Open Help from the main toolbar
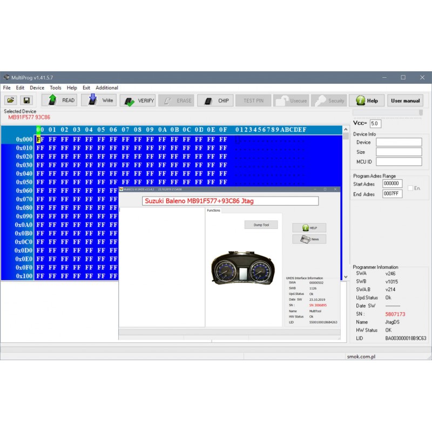The image size is (432, 432). (x=366, y=100)
